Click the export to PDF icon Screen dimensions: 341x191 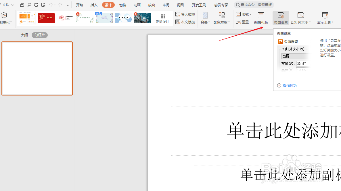[29, 5]
